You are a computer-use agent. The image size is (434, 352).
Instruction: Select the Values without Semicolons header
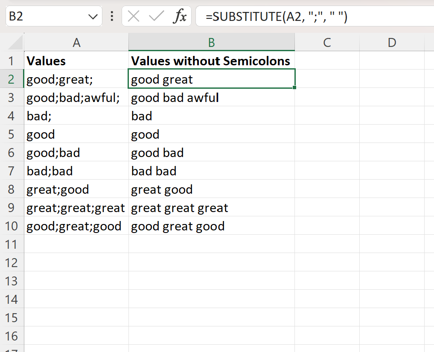coord(211,61)
